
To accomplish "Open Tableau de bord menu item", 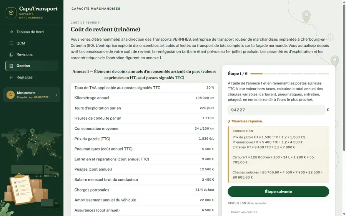I will click(32, 32).
